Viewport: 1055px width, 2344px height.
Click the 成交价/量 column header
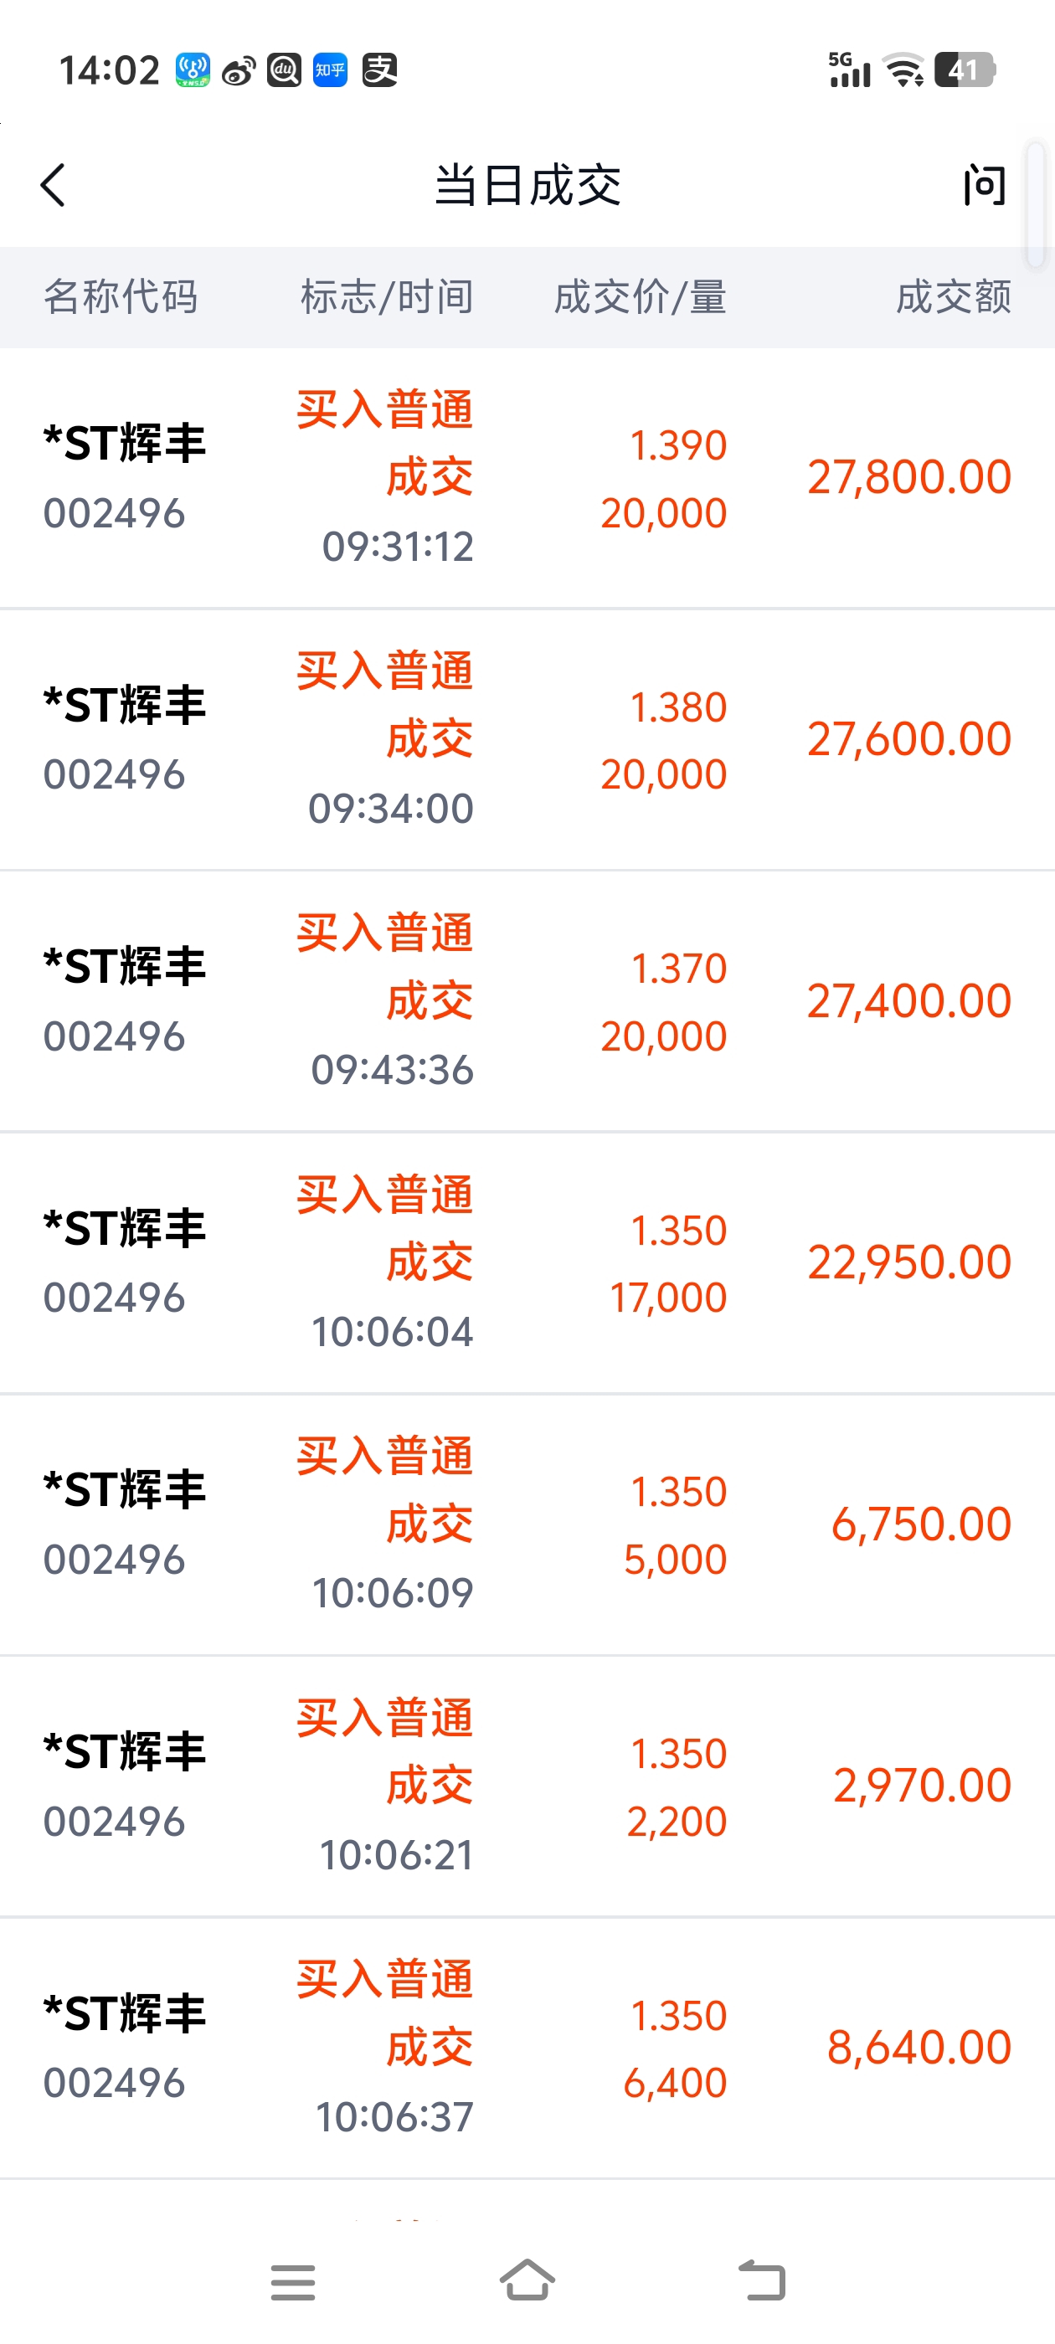click(640, 296)
